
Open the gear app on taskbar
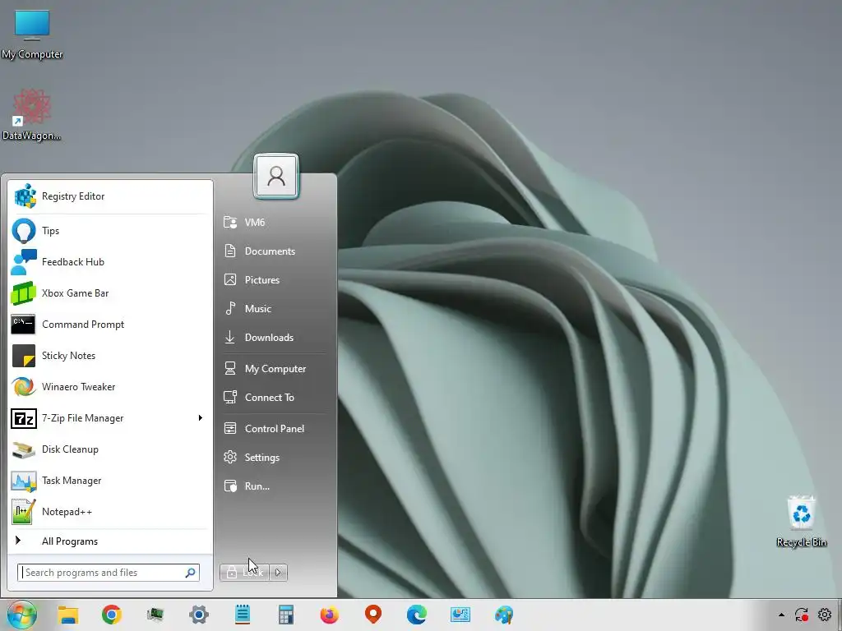pos(199,615)
